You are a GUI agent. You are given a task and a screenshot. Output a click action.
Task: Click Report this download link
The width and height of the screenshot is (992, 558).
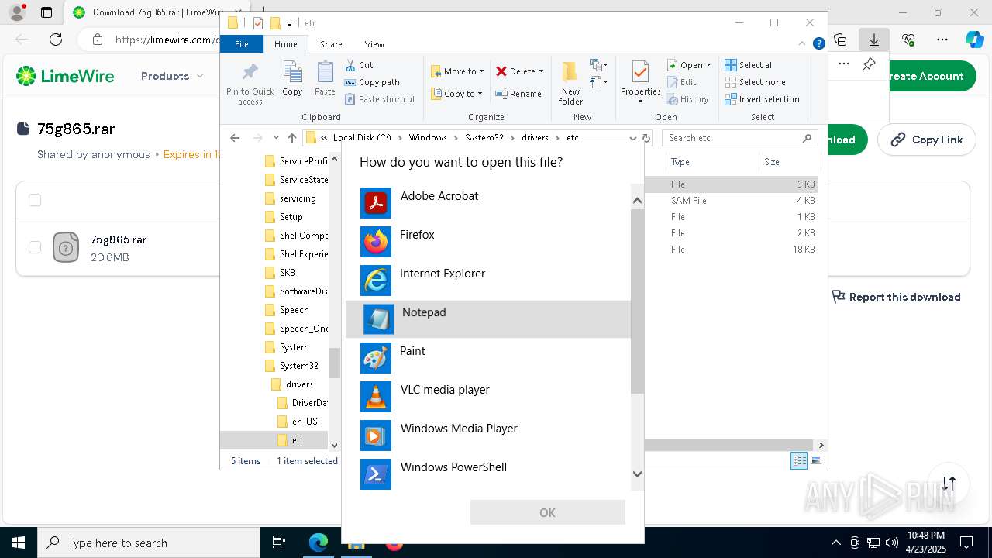[896, 297]
